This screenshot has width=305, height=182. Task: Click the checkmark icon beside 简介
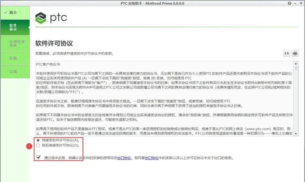[5, 12]
